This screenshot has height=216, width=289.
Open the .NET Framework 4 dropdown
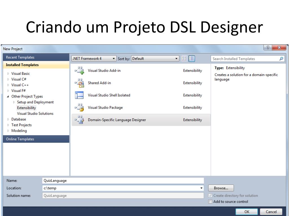[94, 58]
